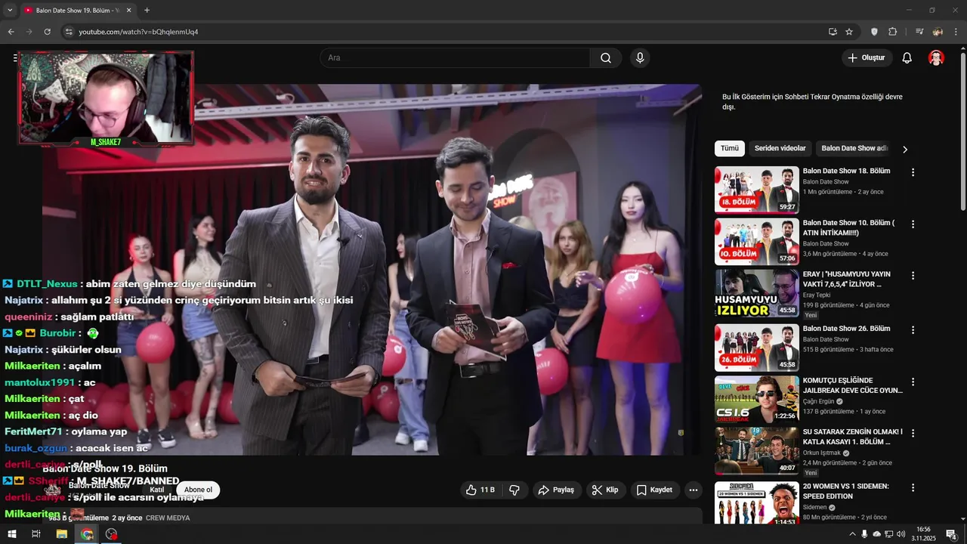Open the shield extension icon in Chrome toolbar
Screen dimensions: 967x544
(x=875, y=32)
